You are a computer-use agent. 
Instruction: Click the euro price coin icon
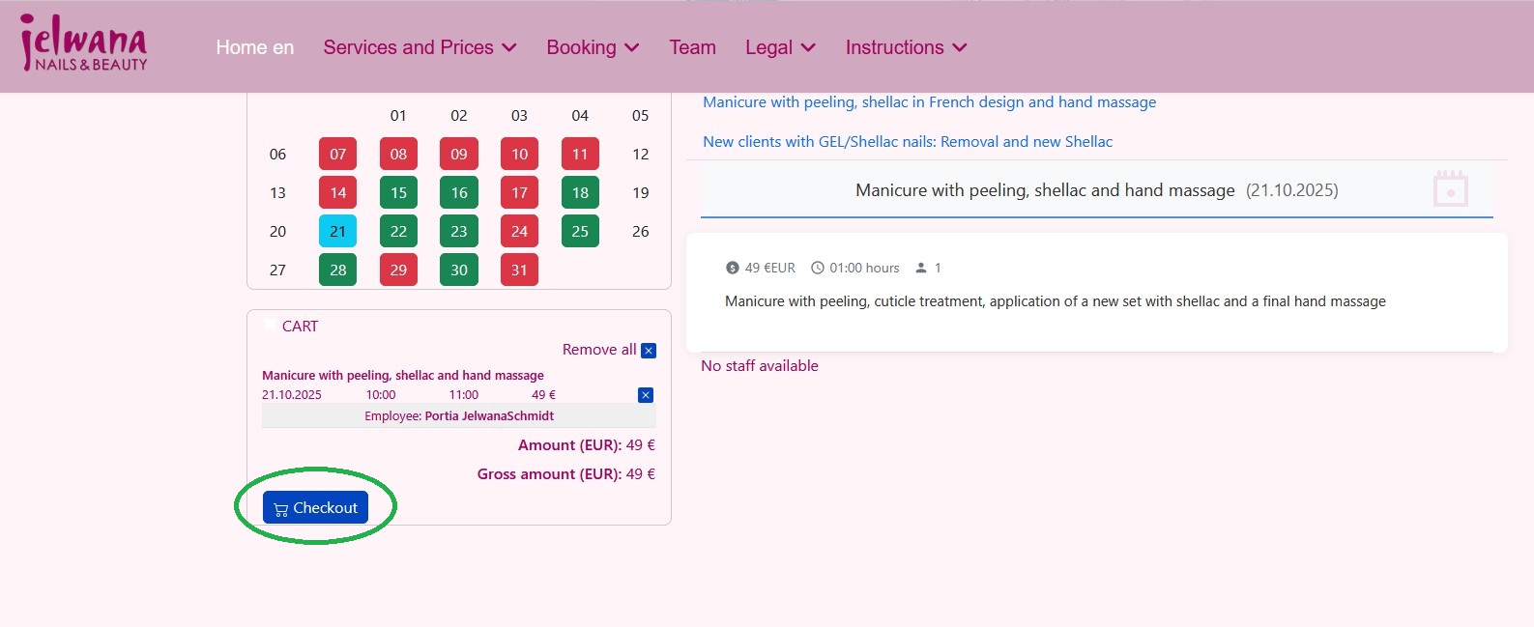click(733, 268)
